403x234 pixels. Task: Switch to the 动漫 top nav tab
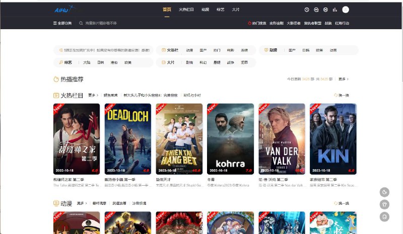[205, 10]
